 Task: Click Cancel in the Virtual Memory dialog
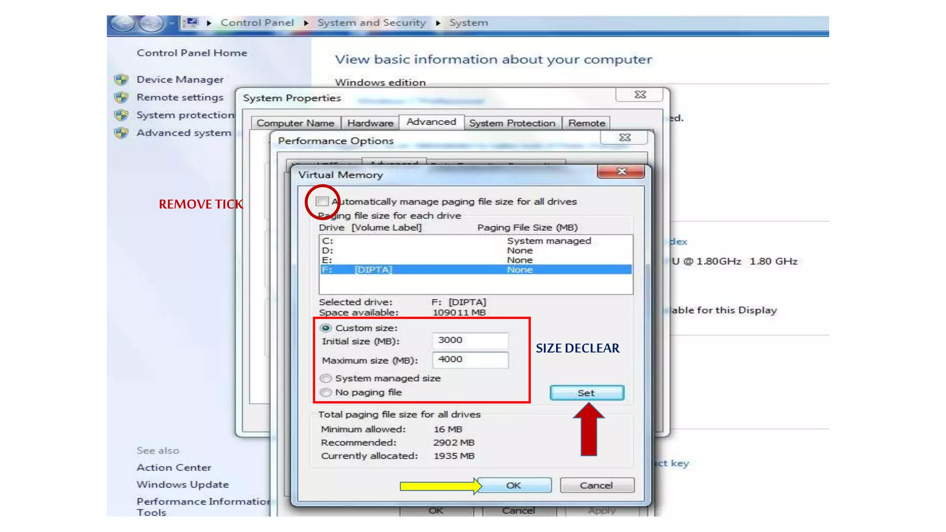(597, 485)
